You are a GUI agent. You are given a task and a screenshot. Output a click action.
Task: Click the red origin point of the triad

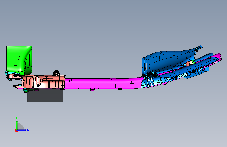[16, 131]
